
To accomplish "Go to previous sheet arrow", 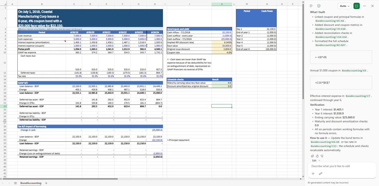I will [3, 183].
